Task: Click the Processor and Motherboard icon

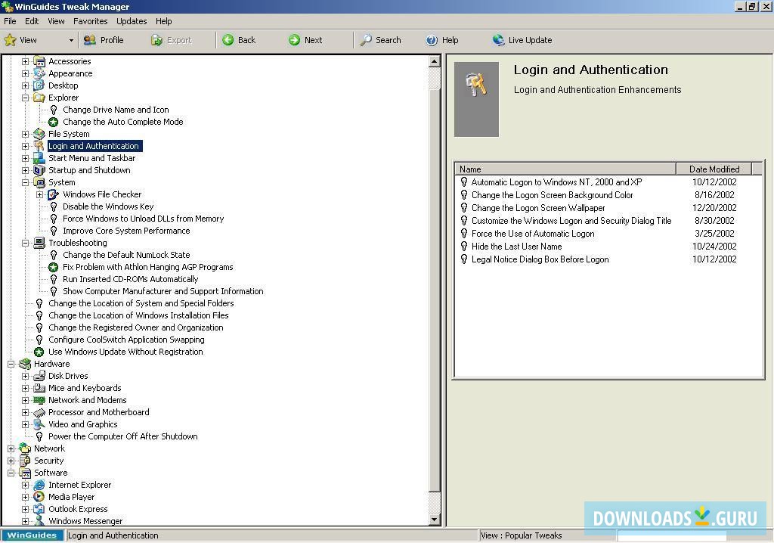Action: tap(39, 413)
